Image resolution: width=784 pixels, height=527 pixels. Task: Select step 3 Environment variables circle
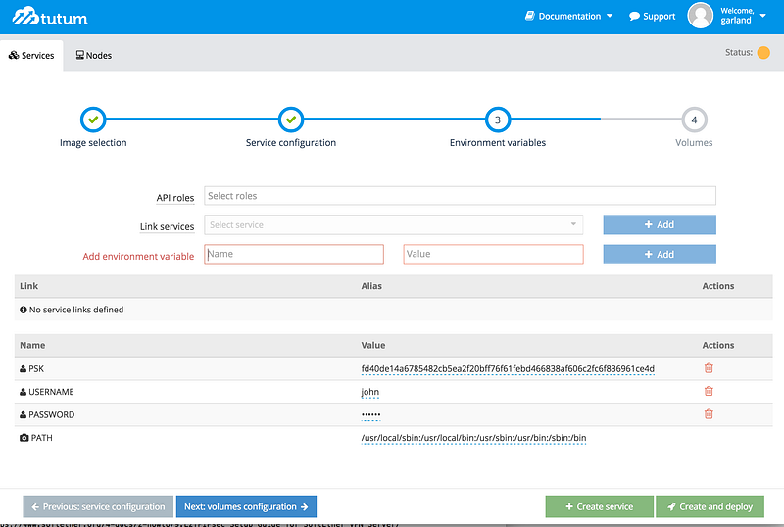498,120
